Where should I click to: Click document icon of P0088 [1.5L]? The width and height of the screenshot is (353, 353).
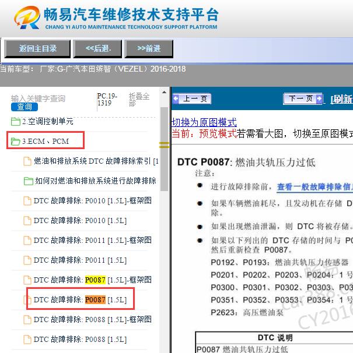pos(27,340)
